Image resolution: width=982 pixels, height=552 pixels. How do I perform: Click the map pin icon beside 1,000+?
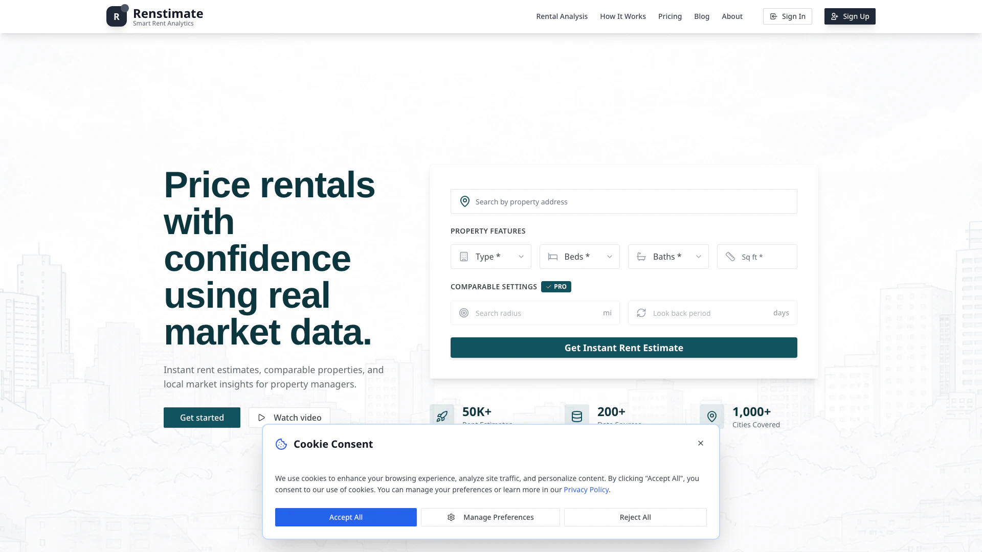[x=711, y=416]
